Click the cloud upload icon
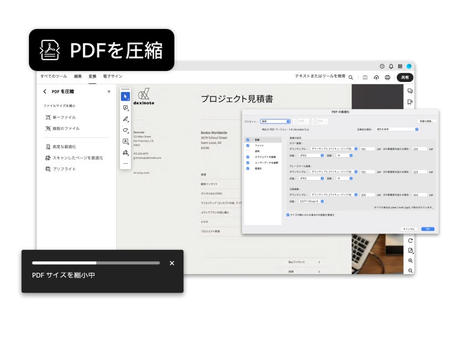Viewport: 451px width, 339px height. [376, 77]
